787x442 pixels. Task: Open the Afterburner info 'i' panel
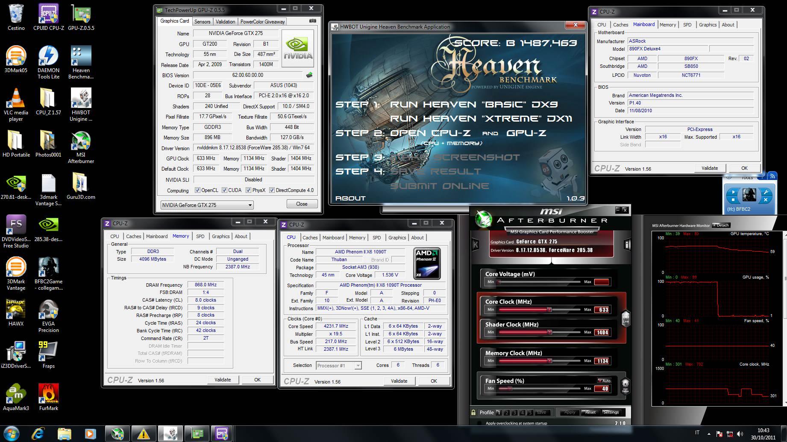pyautogui.click(x=627, y=244)
